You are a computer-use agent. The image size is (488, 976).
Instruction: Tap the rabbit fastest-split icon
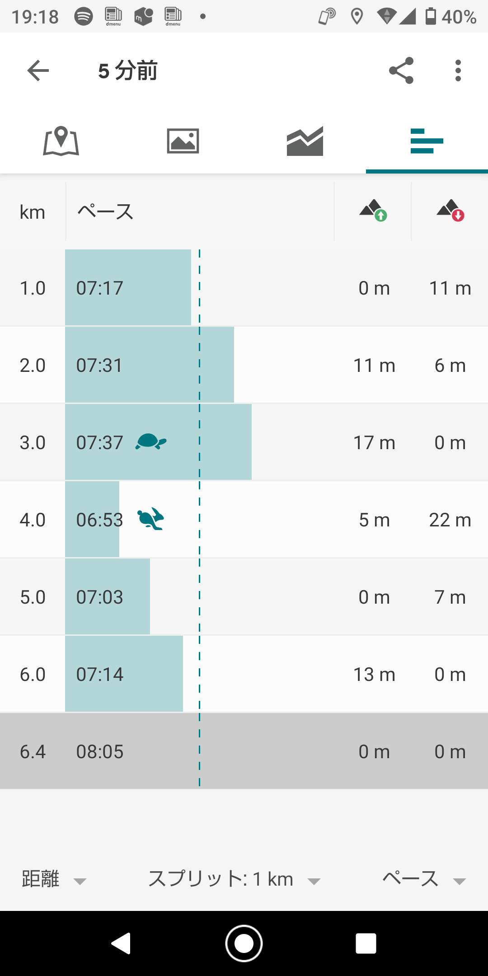[x=151, y=519]
